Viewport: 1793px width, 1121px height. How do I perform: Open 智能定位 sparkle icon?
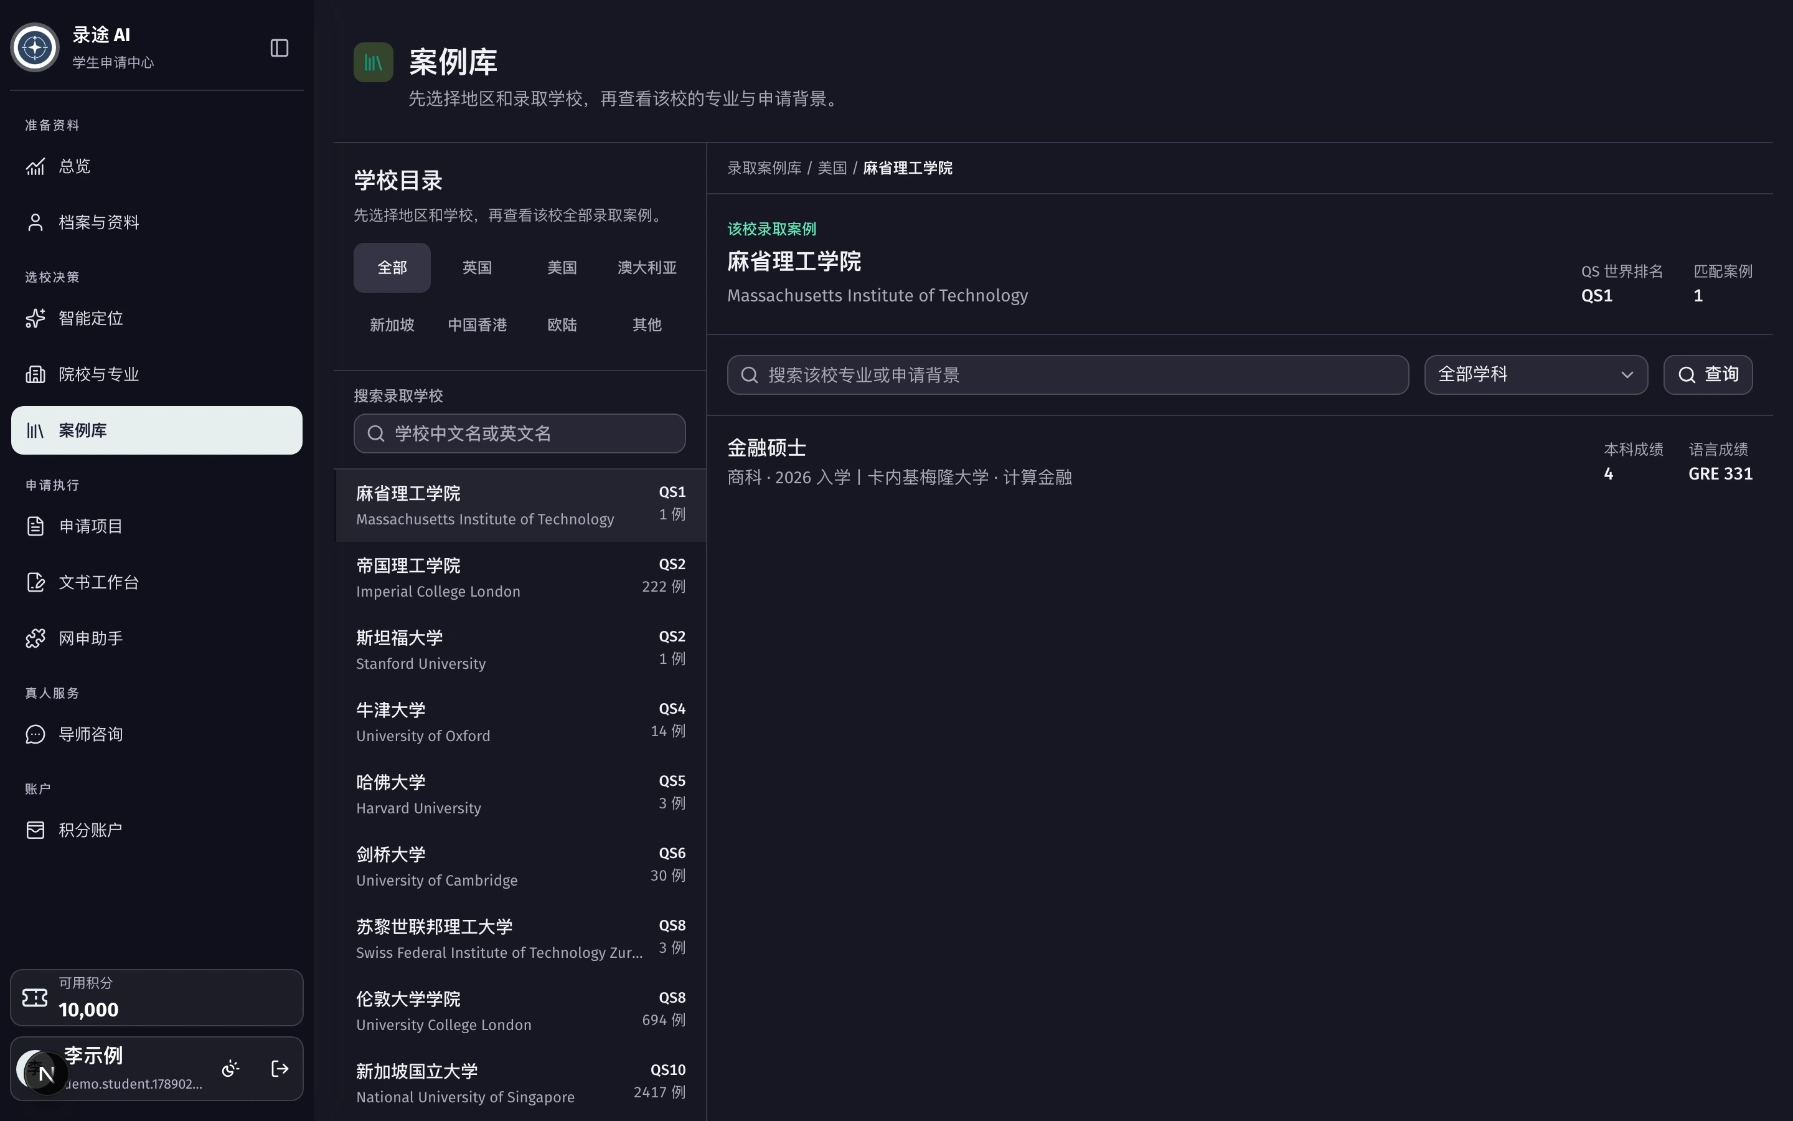click(x=35, y=319)
